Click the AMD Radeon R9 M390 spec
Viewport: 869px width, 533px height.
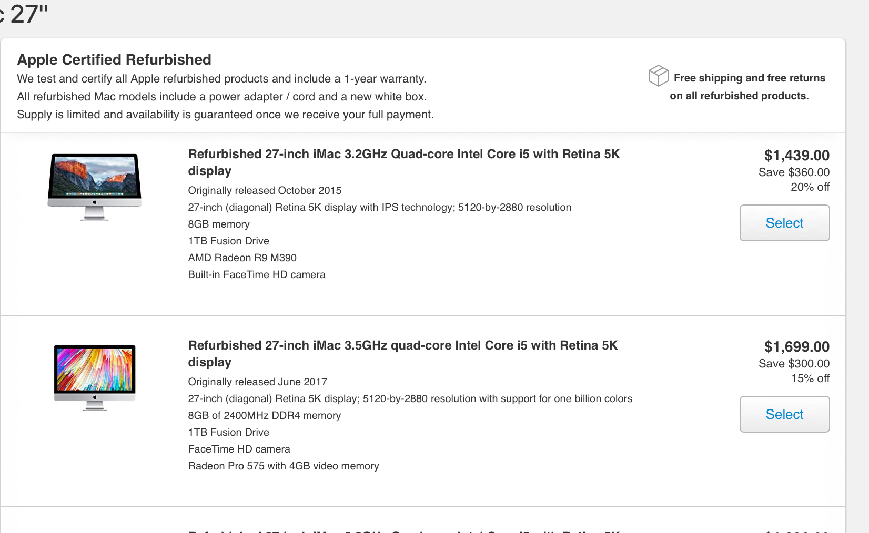[x=242, y=258]
